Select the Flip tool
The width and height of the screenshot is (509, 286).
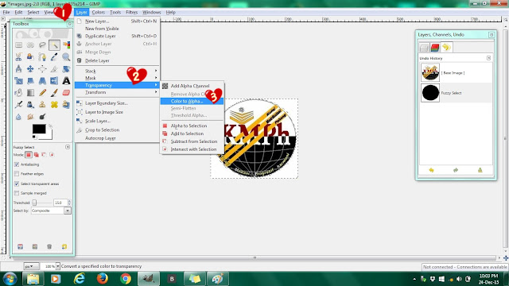pos(54,81)
